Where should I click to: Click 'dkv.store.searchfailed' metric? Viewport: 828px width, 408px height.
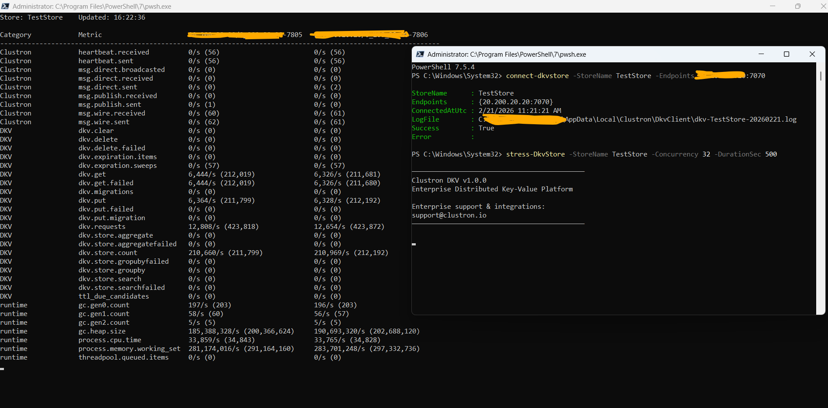pyautogui.click(x=122, y=288)
